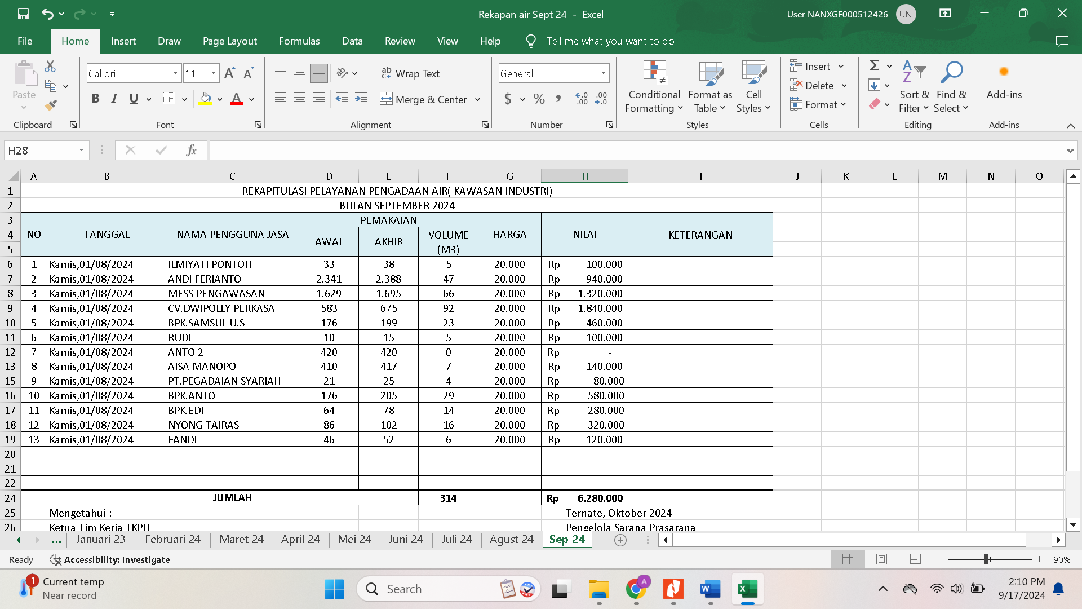Screen dimensions: 1082x609
Task: Switch to the Insert ribbon tab
Action: click(123, 41)
